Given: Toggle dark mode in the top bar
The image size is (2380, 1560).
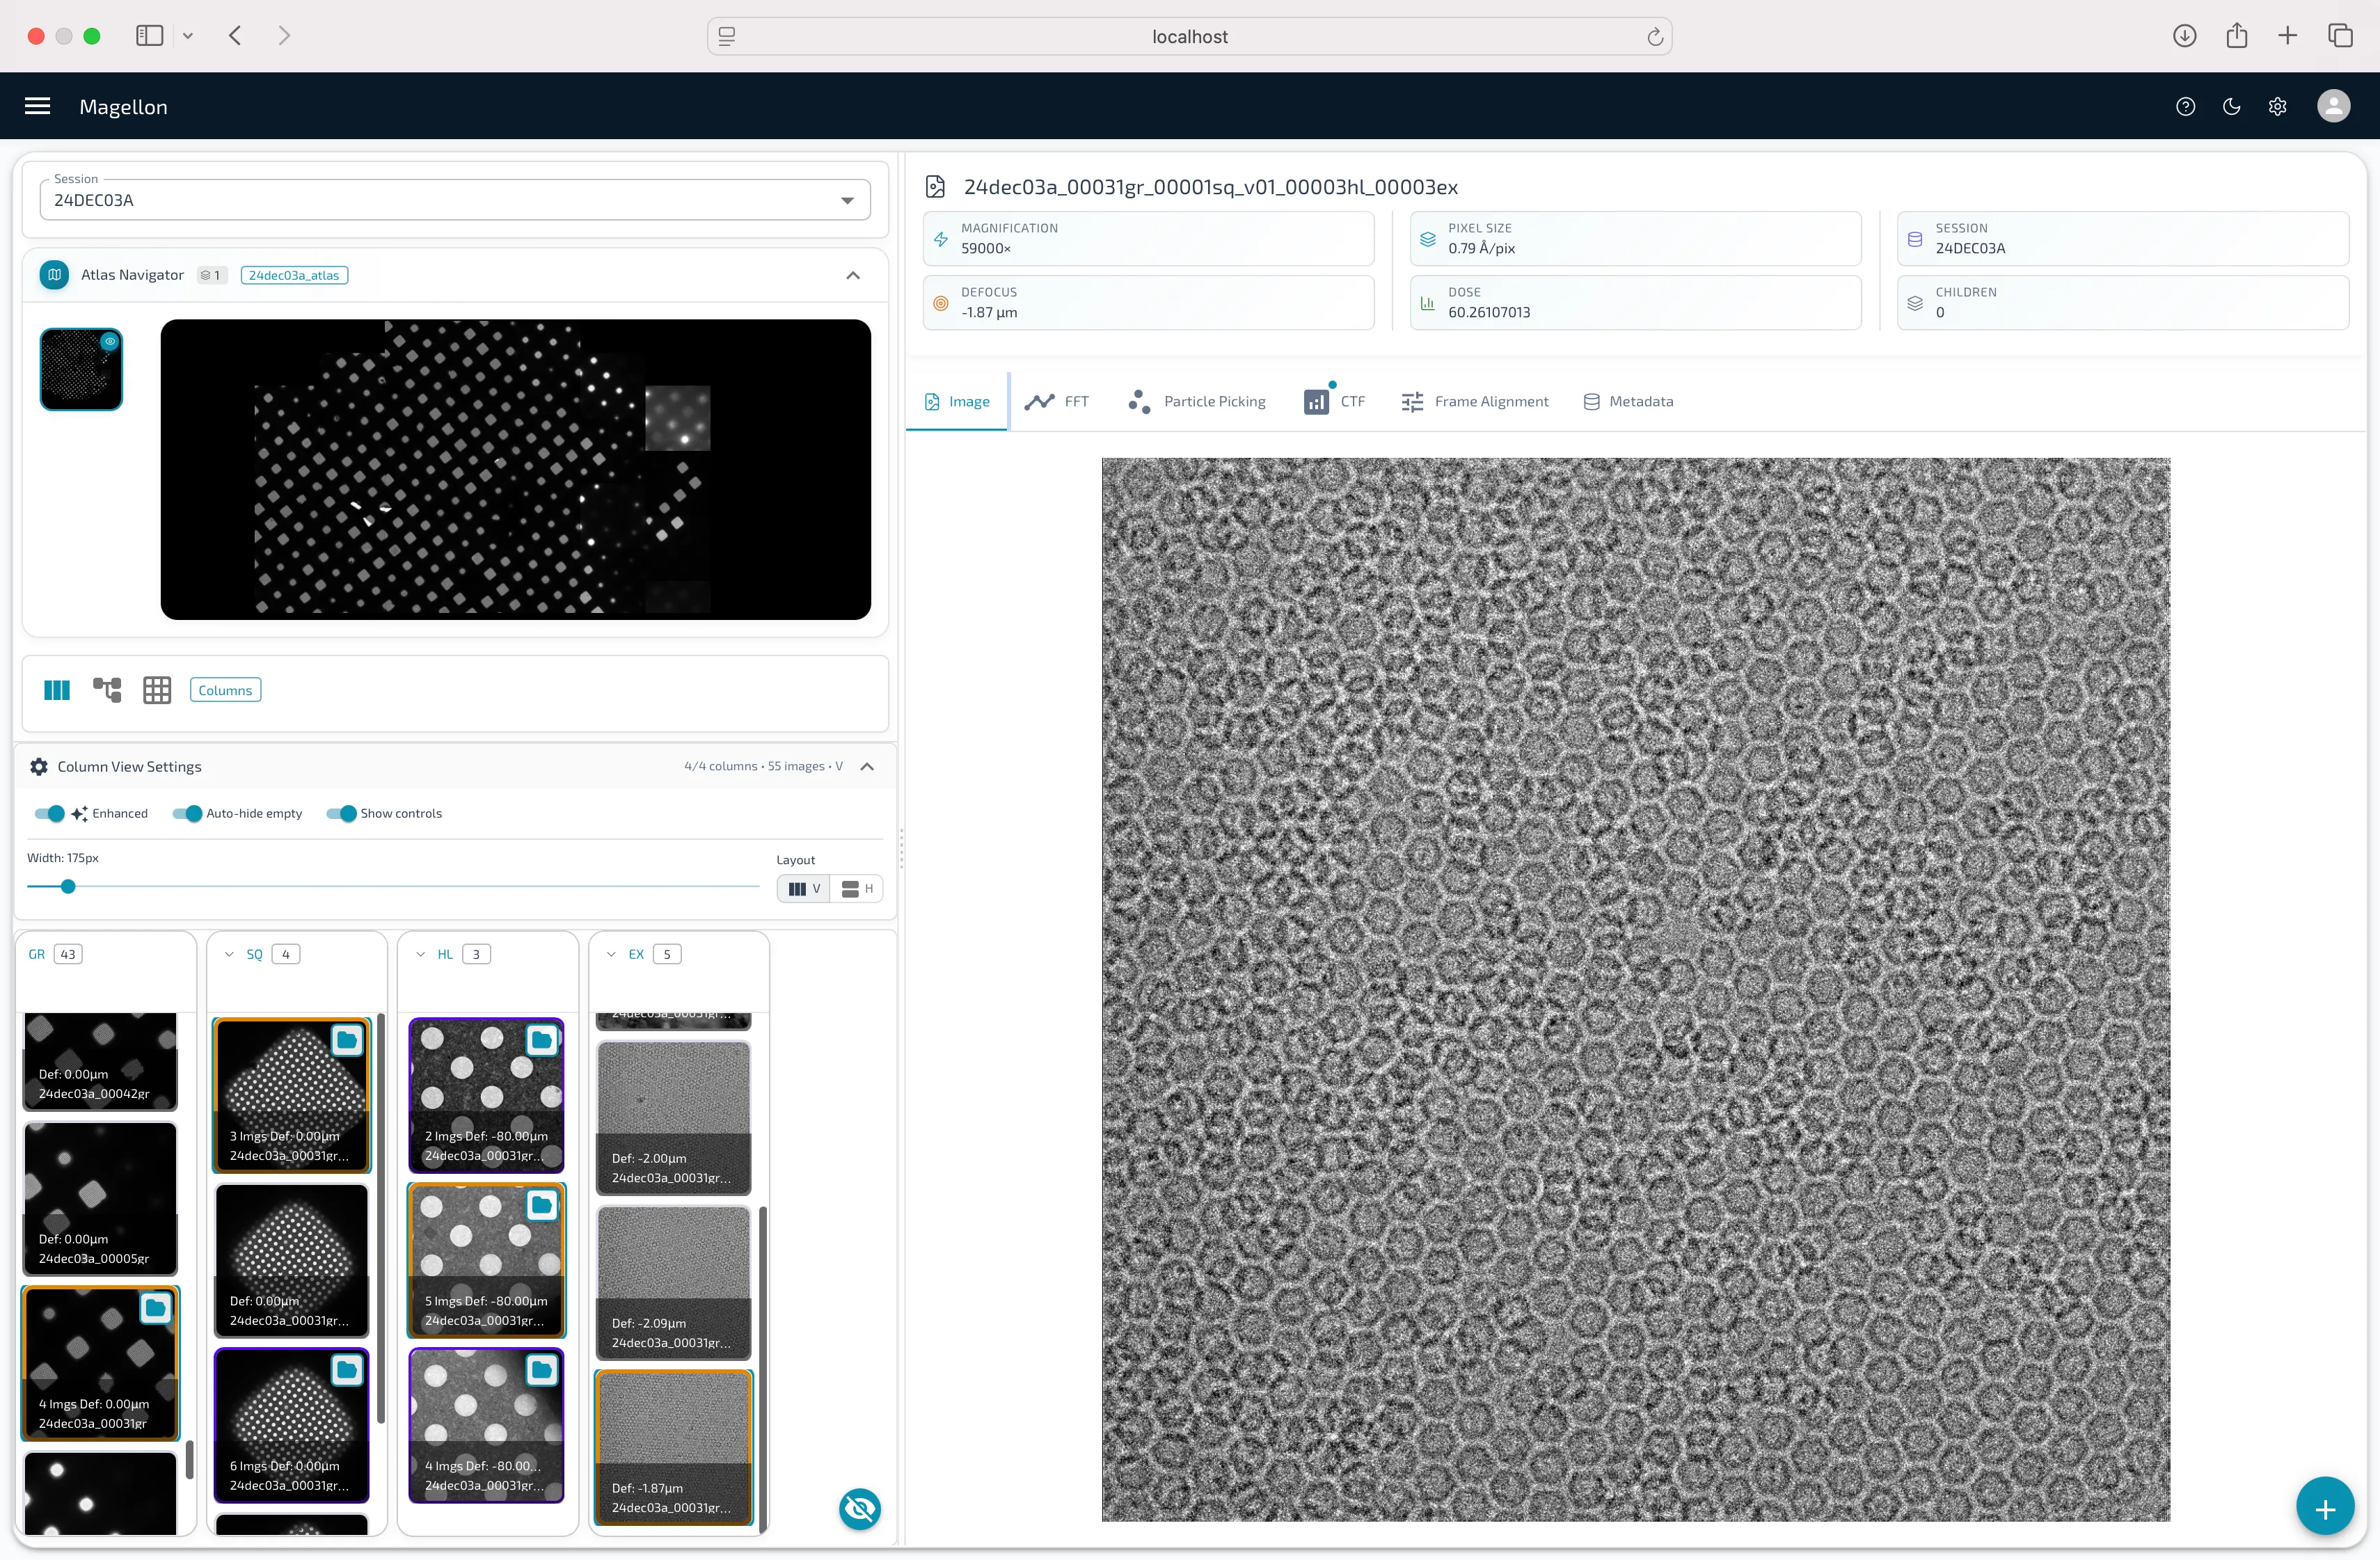Looking at the screenshot, I should tap(2231, 106).
